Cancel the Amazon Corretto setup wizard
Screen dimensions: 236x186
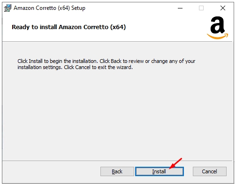tap(210, 171)
